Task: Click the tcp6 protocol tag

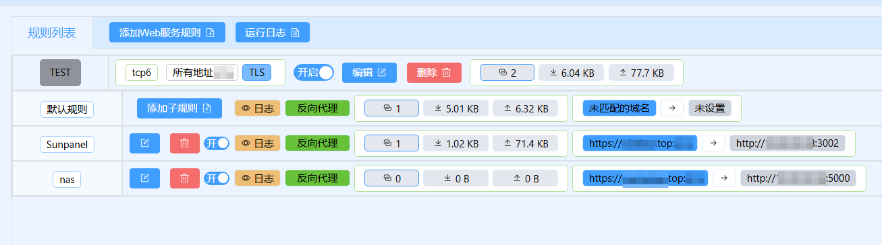Action: pos(142,73)
